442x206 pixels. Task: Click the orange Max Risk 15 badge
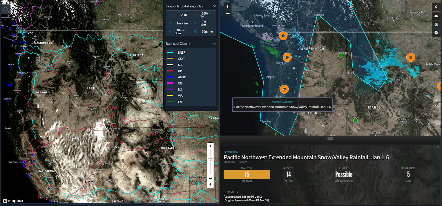tap(247, 174)
